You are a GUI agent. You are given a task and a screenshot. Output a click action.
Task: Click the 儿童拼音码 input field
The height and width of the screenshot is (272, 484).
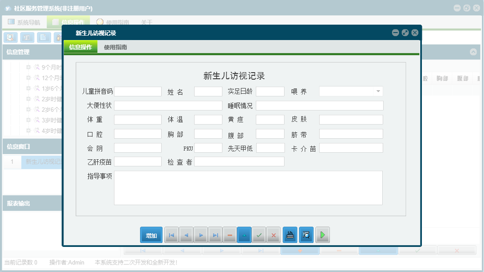click(x=138, y=91)
